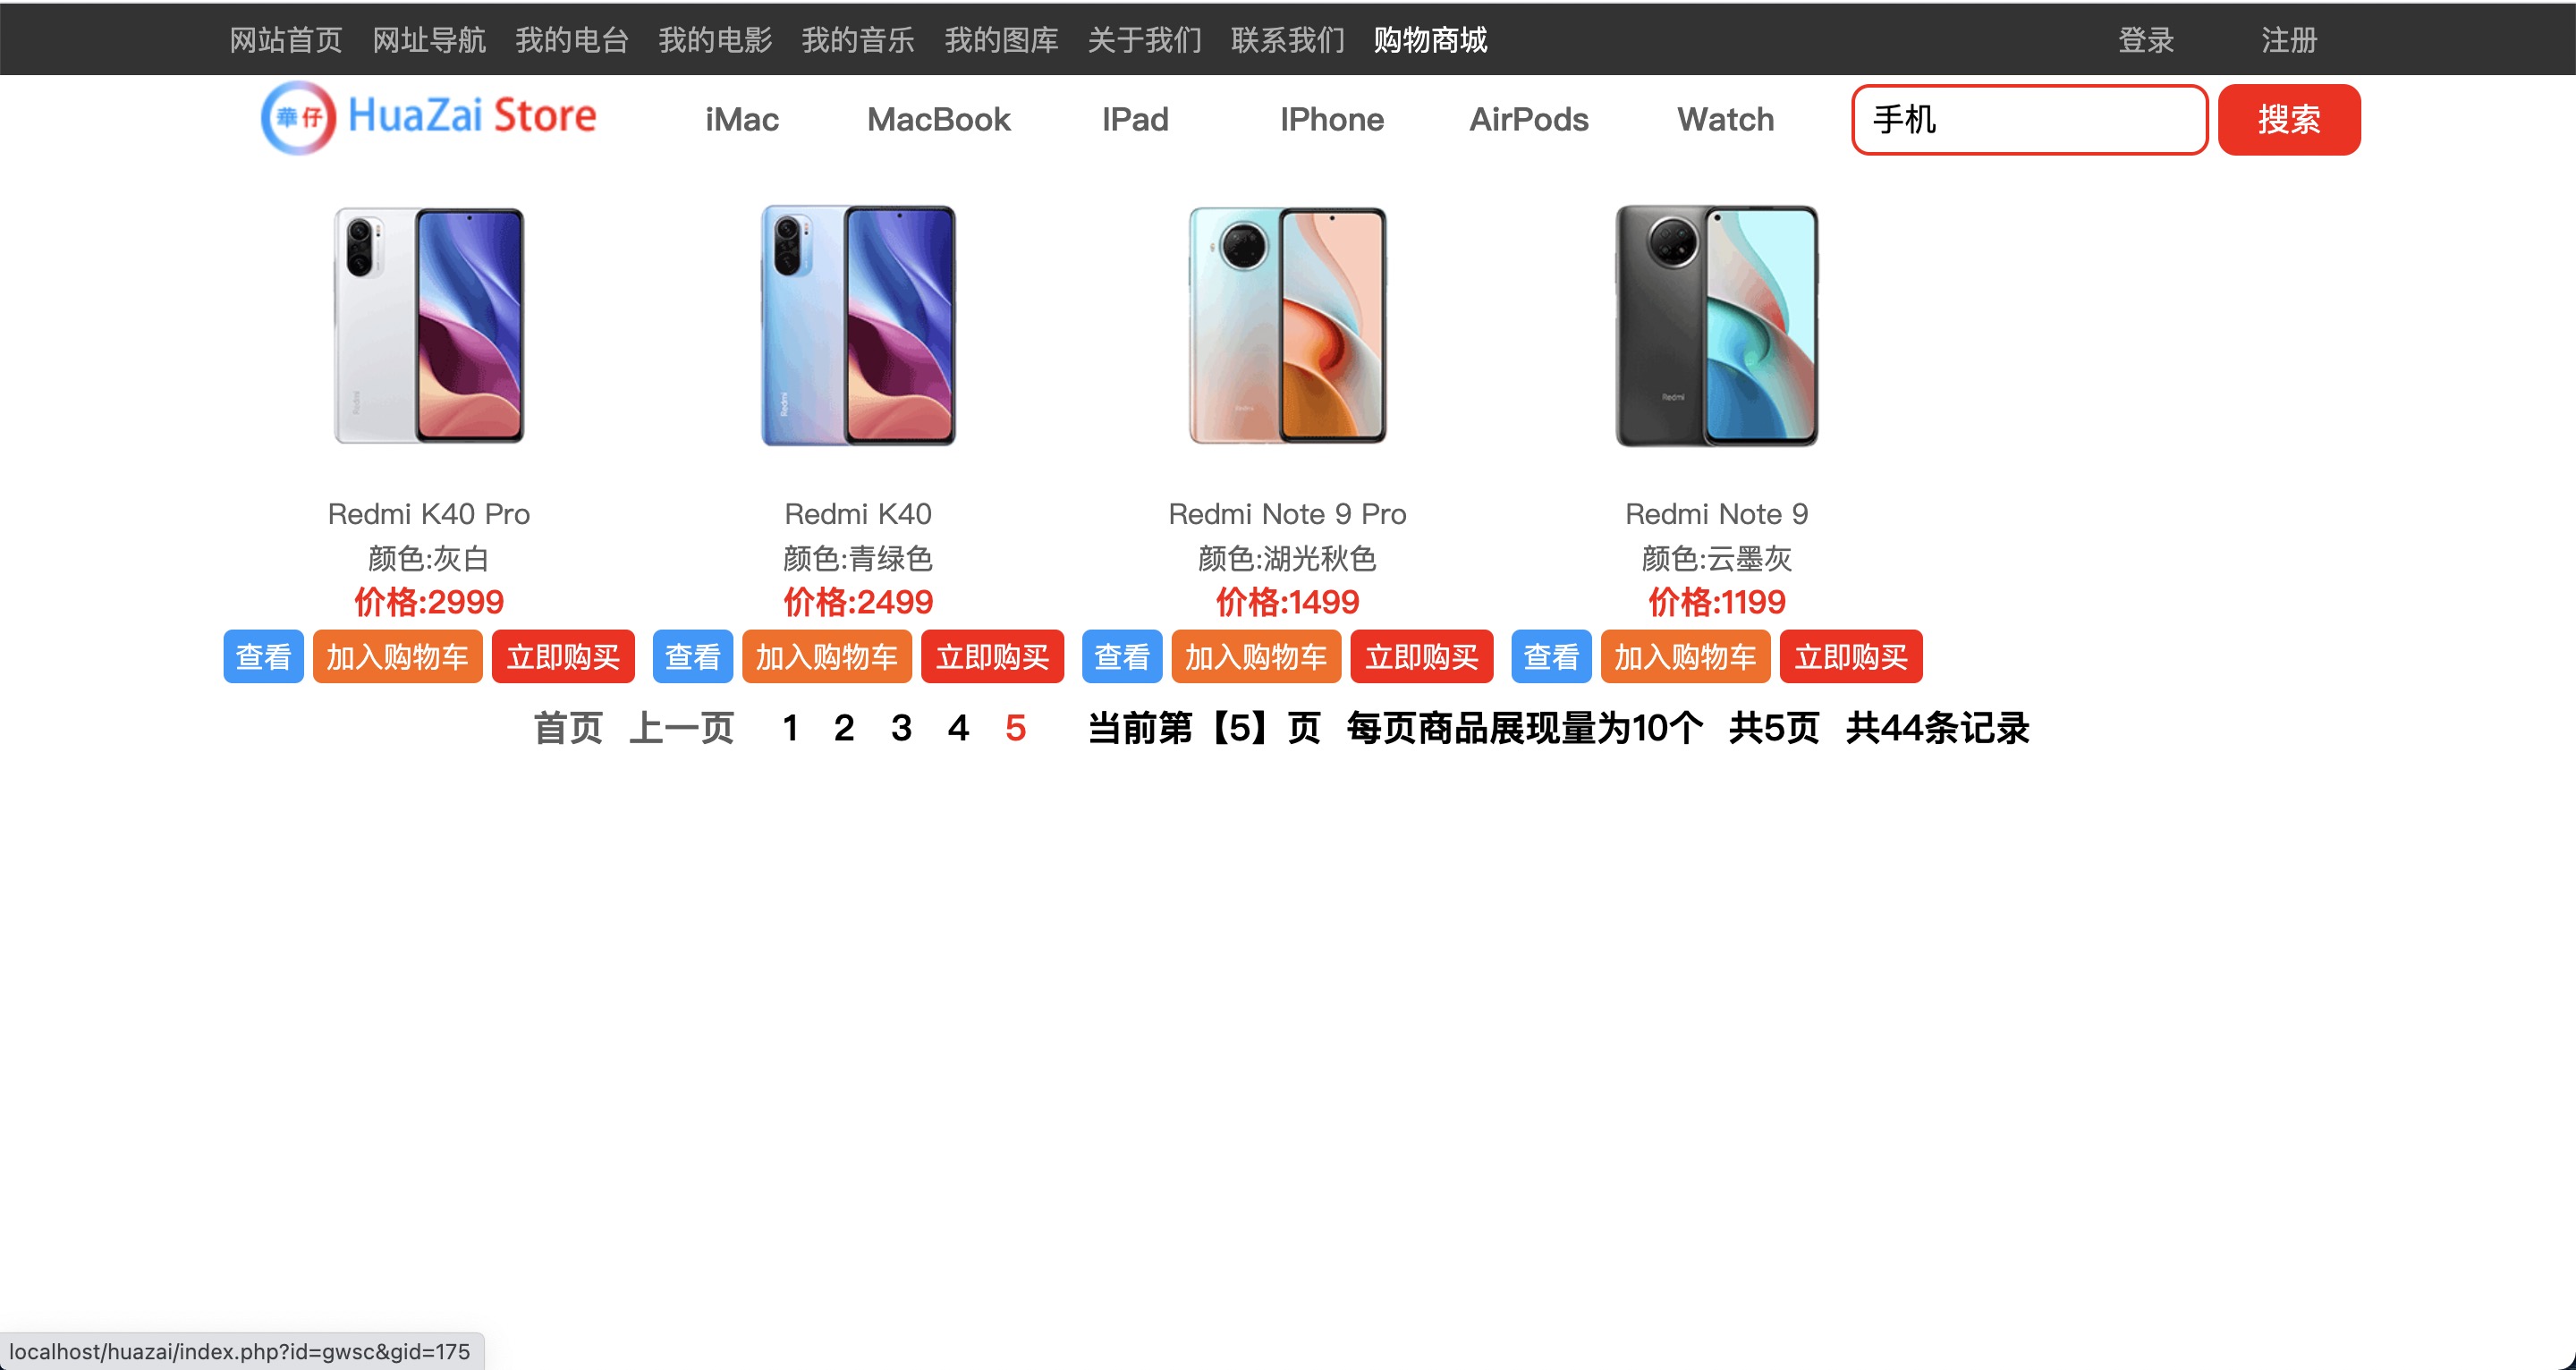Open the 注册 register link
Screen dimensions: 2576x1370
click(2289, 40)
